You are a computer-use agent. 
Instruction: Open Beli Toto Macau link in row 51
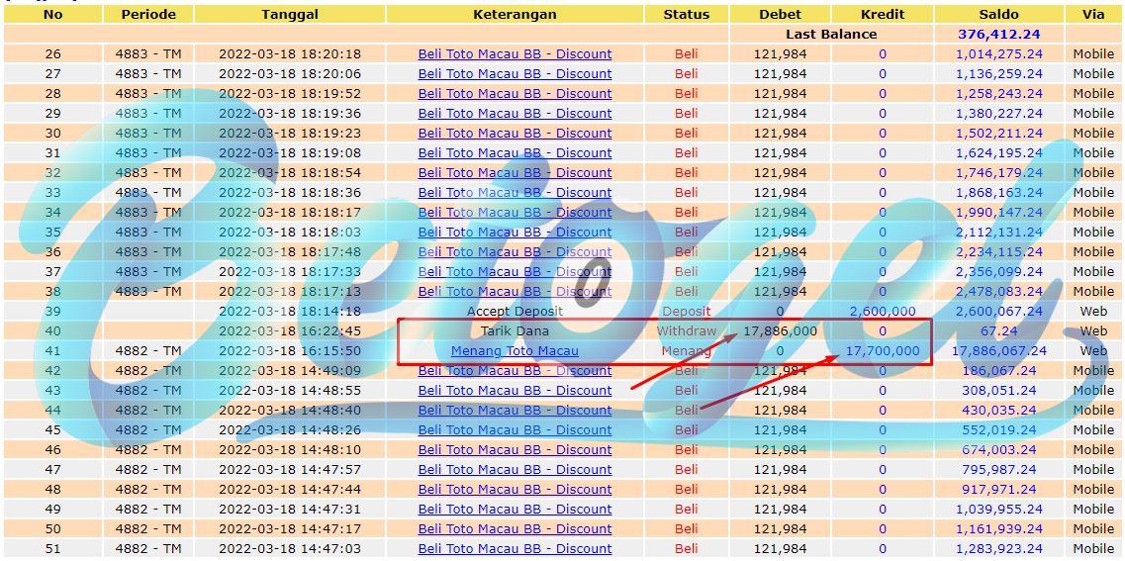tap(515, 549)
